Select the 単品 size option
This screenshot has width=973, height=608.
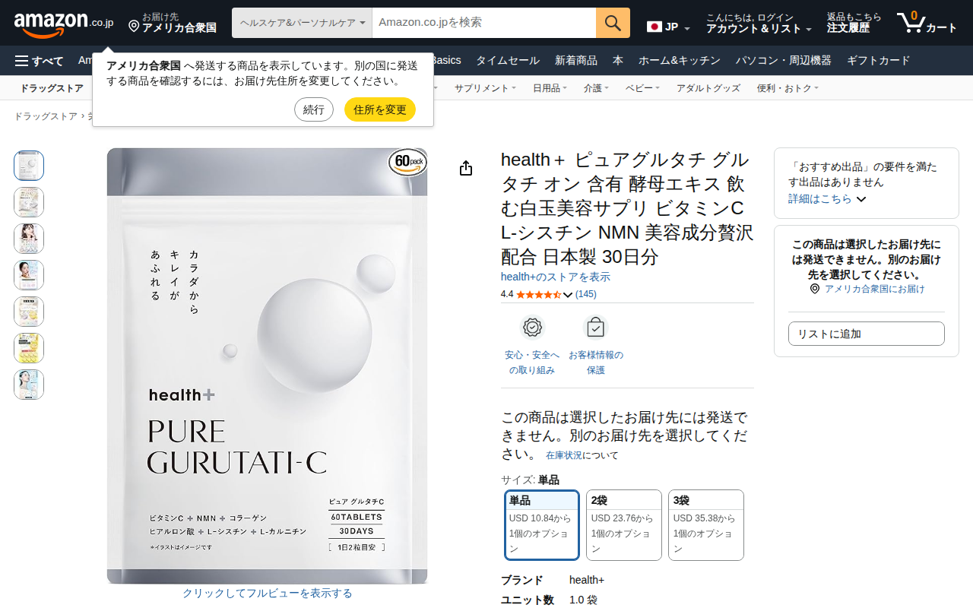tap(542, 525)
